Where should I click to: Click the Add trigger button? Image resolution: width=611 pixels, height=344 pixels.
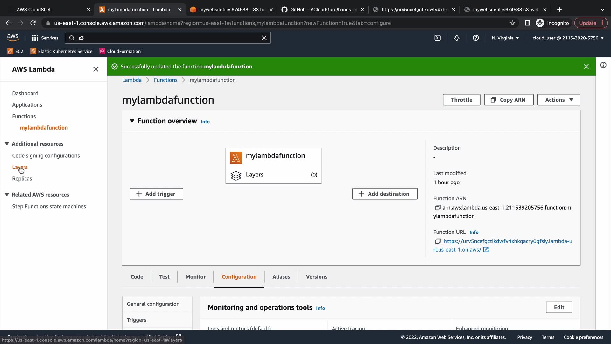(x=156, y=194)
